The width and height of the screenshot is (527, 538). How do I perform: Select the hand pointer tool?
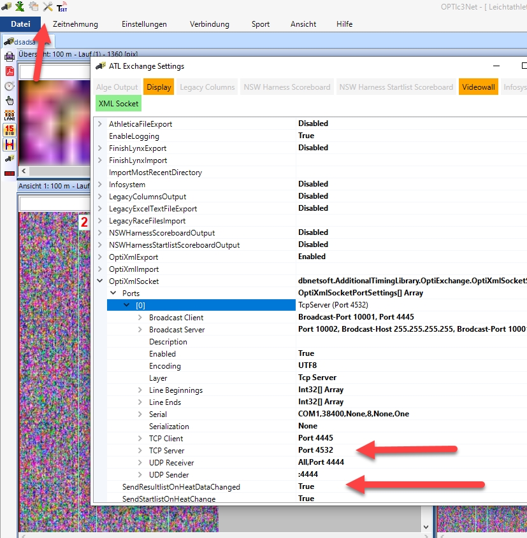[x=10, y=100]
